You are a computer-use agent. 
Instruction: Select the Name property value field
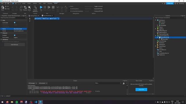pyautogui.click(x=20, y=29)
